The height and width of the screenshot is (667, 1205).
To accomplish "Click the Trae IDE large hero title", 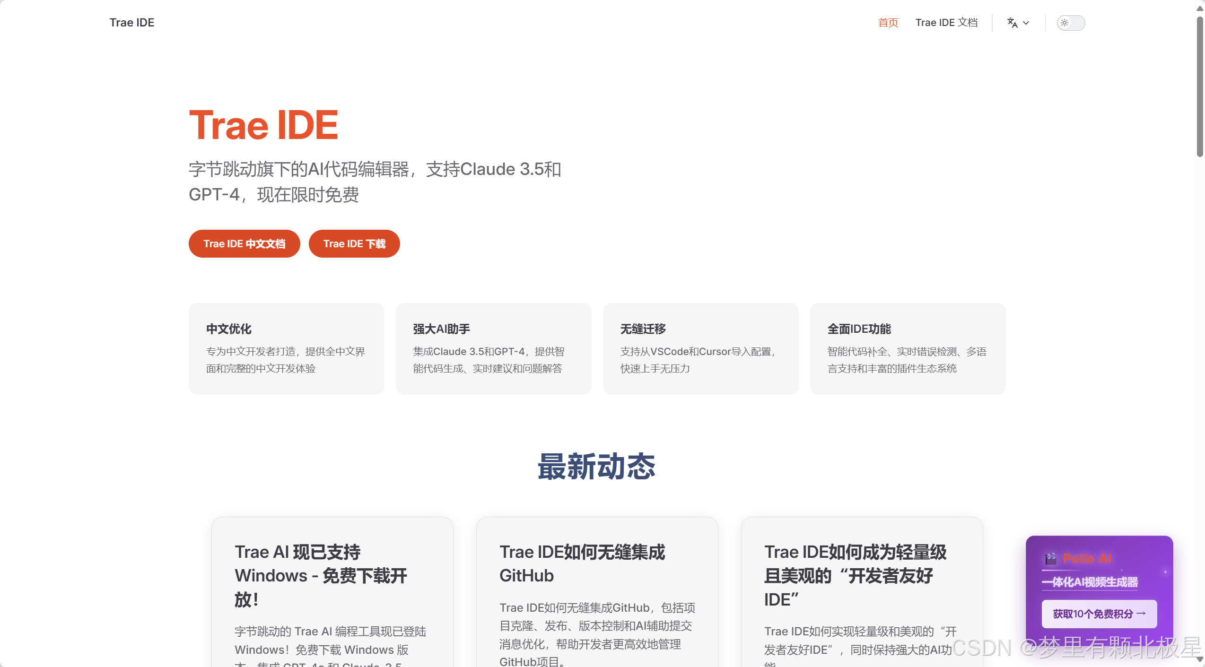I will [x=263, y=125].
